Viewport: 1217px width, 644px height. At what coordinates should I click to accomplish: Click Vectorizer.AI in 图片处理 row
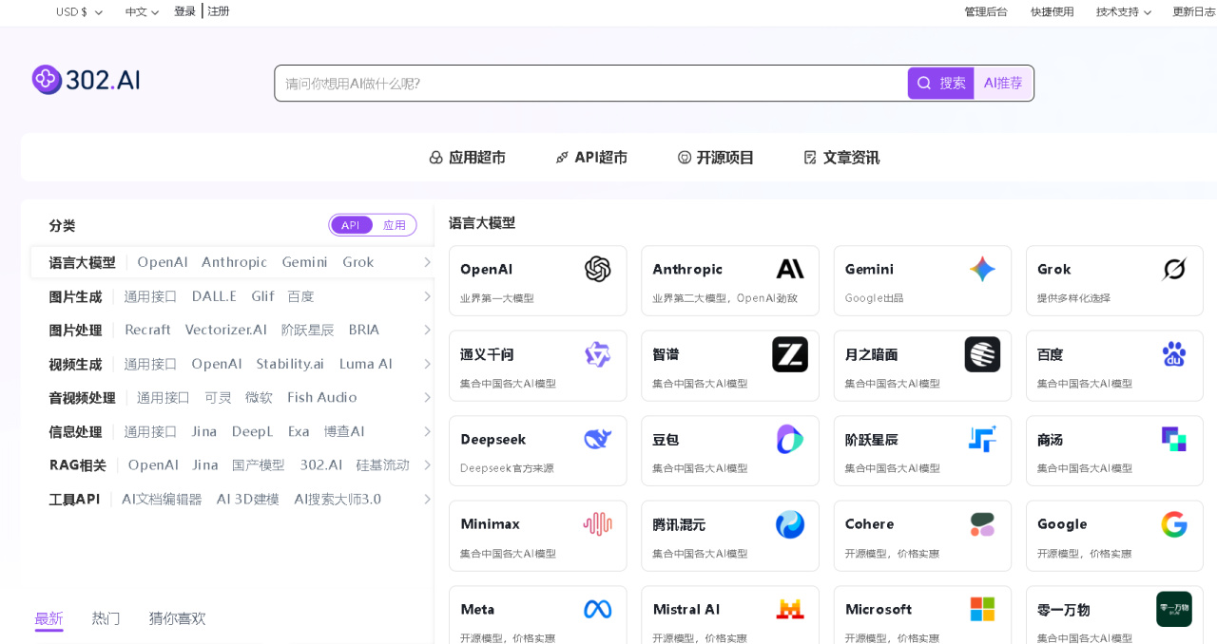(x=226, y=330)
